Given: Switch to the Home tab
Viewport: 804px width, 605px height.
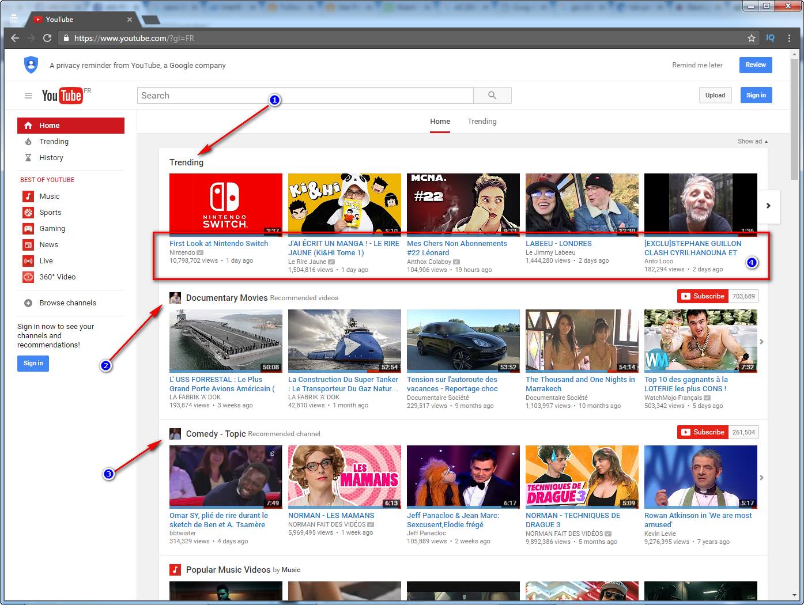Looking at the screenshot, I should (x=440, y=122).
